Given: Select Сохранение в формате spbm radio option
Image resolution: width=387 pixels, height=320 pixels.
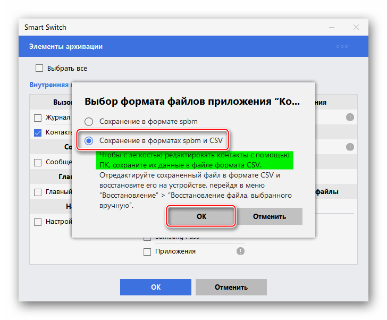Looking at the screenshot, I should tap(89, 121).
